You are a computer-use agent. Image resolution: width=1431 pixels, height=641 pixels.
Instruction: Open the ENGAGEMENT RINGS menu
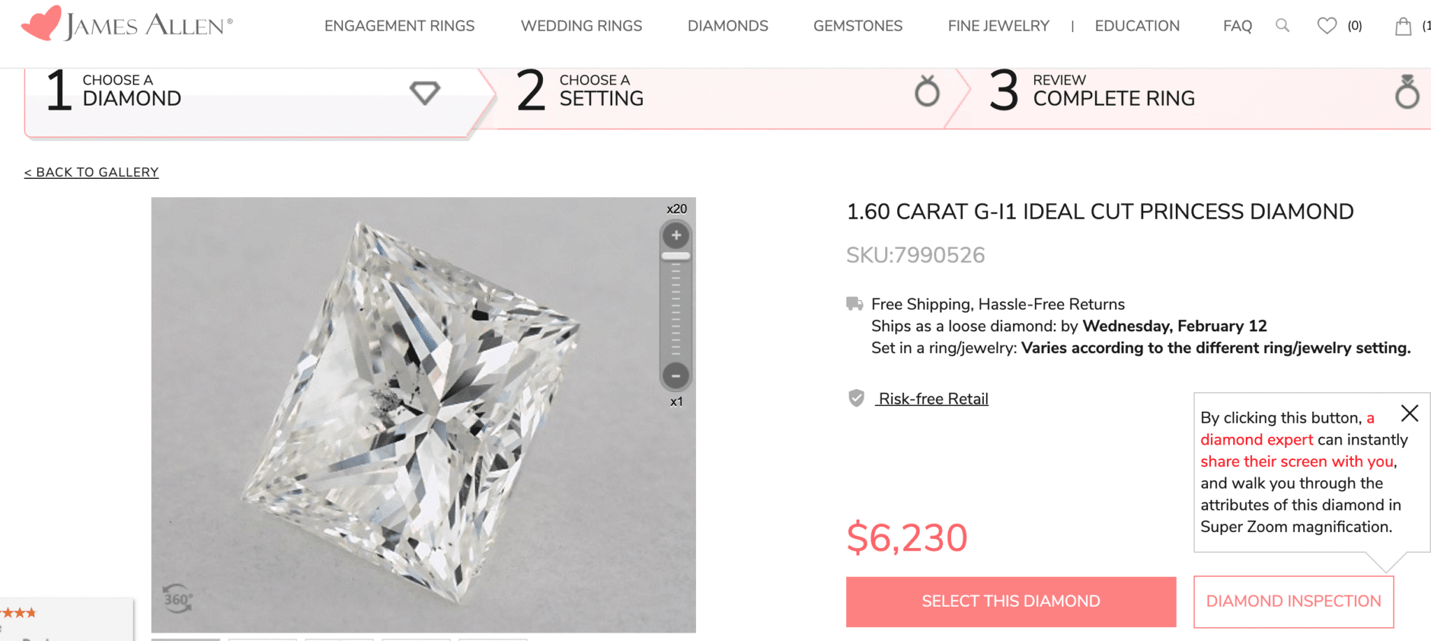(x=399, y=26)
